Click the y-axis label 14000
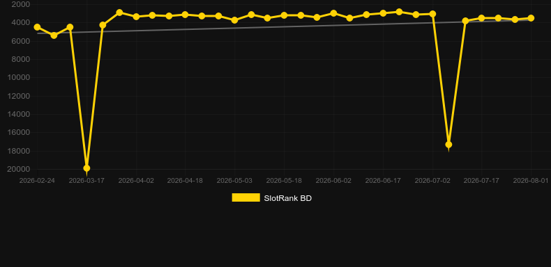This screenshot has height=267, width=551. [x=19, y=114]
